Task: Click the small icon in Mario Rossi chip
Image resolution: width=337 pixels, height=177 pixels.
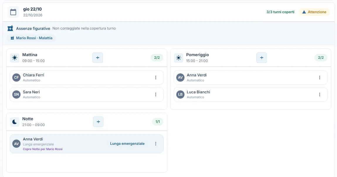Action: pos(12,38)
